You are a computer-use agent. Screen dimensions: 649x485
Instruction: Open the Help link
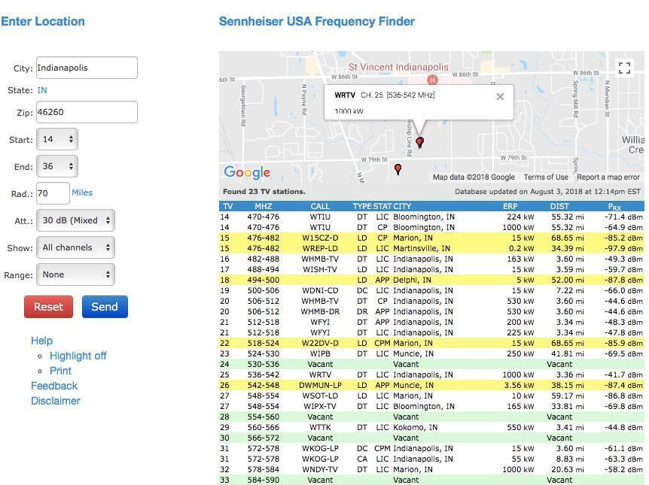pos(41,341)
